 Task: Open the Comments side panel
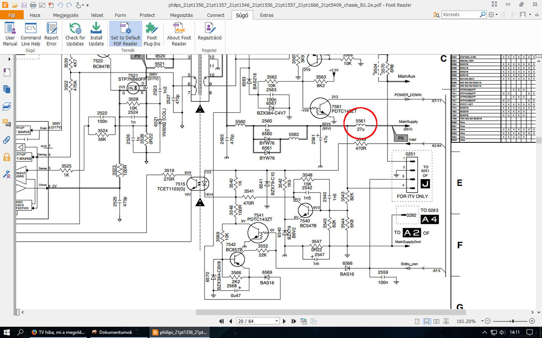6,123
